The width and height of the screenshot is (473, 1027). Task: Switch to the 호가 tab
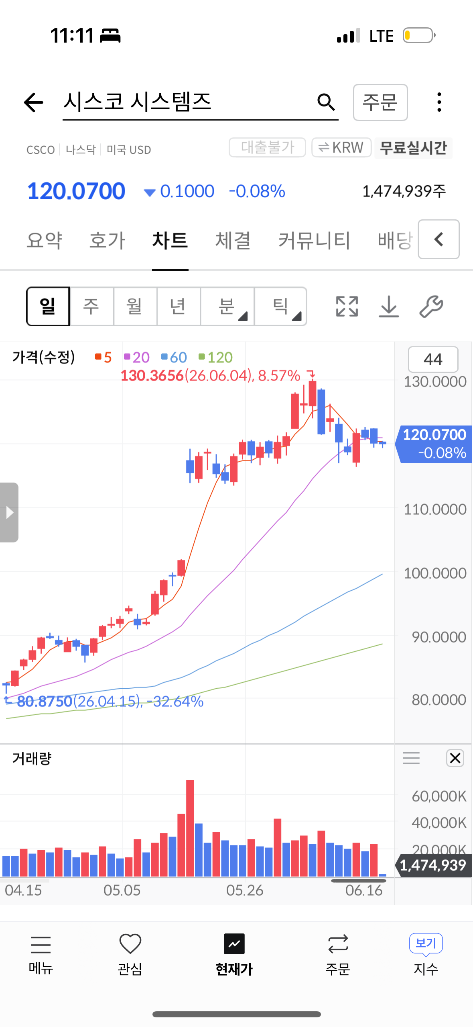point(107,240)
